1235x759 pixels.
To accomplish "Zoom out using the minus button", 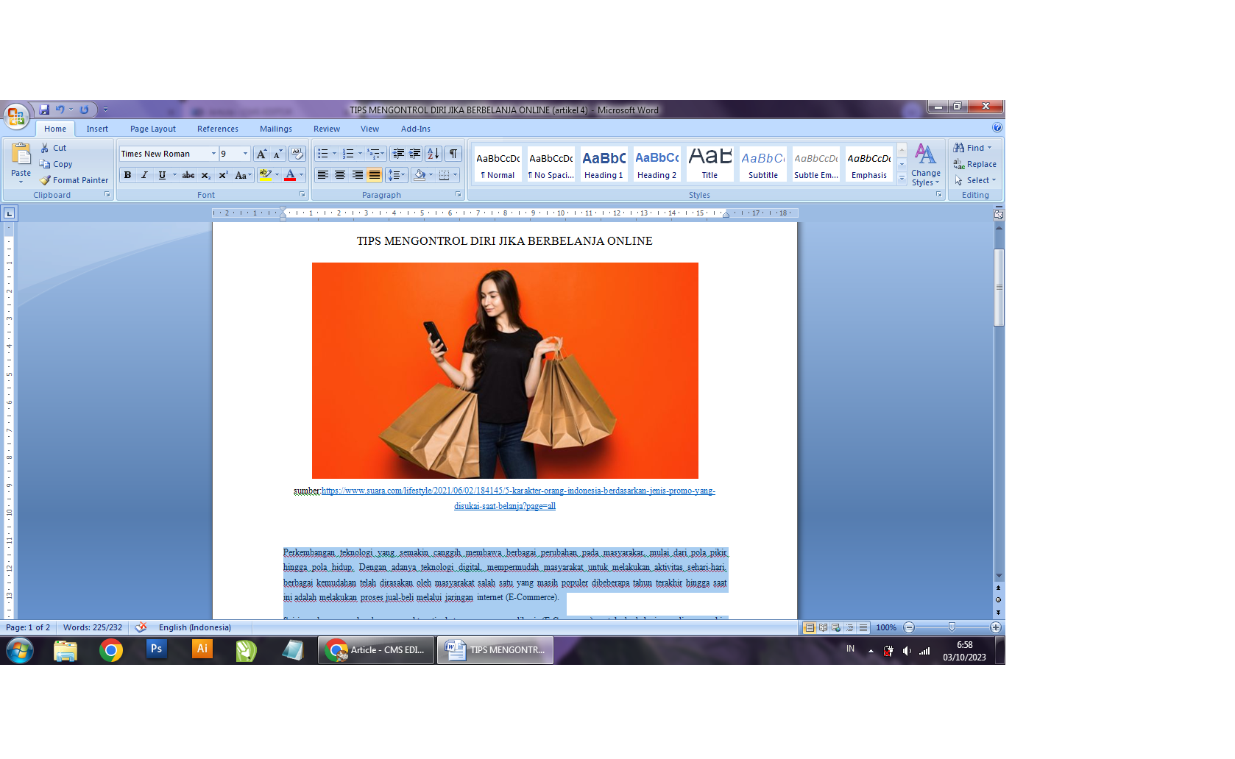I will pos(909,627).
